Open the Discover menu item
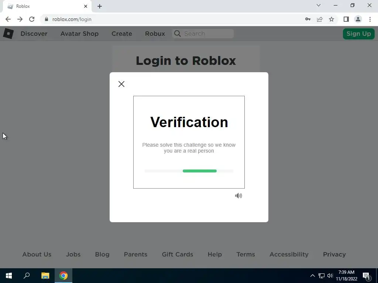The width and height of the screenshot is (378, 283). (x=34, y=34)
